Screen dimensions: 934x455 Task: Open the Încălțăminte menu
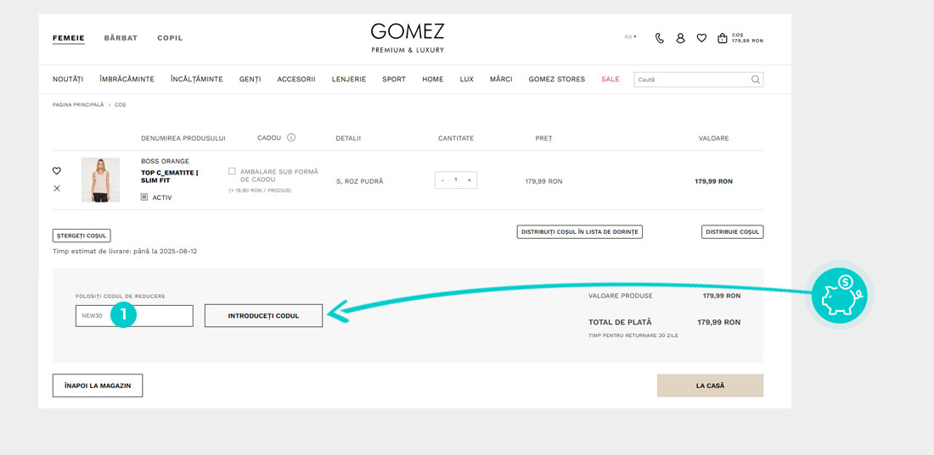pyautogui.click(x=196, y=80)
